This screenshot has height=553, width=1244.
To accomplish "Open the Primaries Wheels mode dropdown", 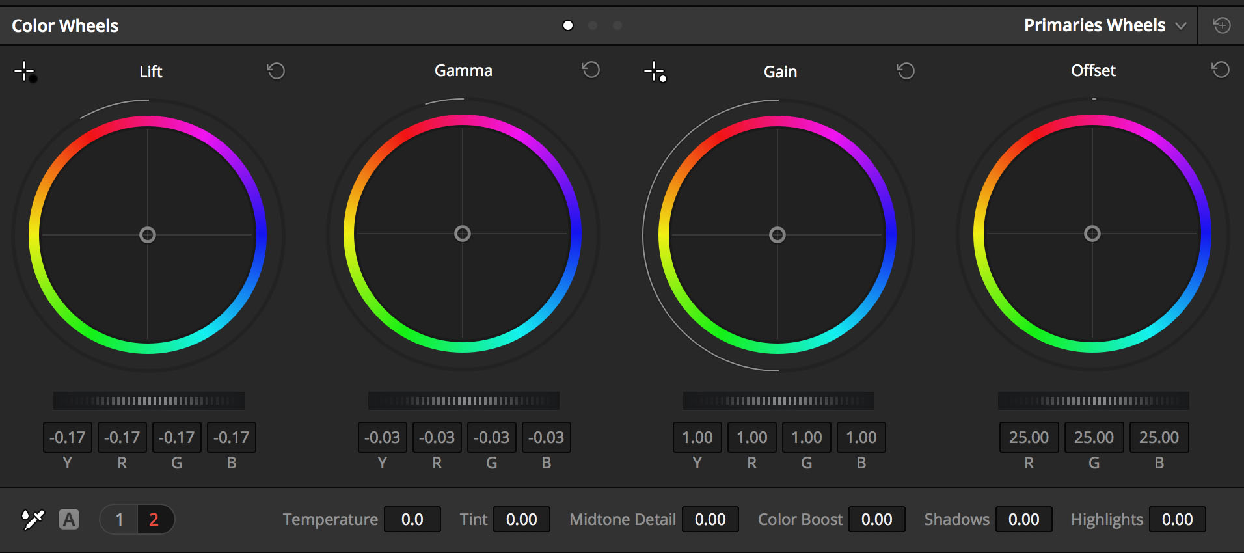I will pyautogui.click(x=1105, y=25).
